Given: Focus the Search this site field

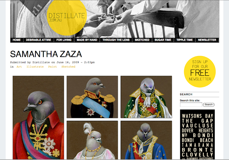Looking at the screenshot, I should [191, 105].
